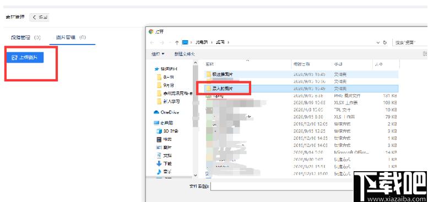Click the 131 KB size cell
Viewport: 428px width, 202px height.
click(x=389, y=96)
